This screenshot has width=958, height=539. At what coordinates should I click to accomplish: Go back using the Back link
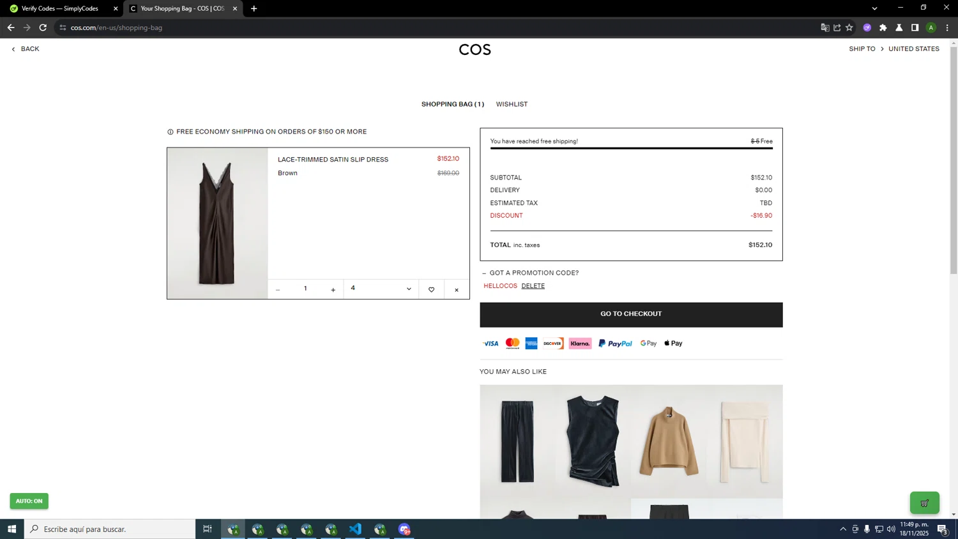(x=26, y=49)
